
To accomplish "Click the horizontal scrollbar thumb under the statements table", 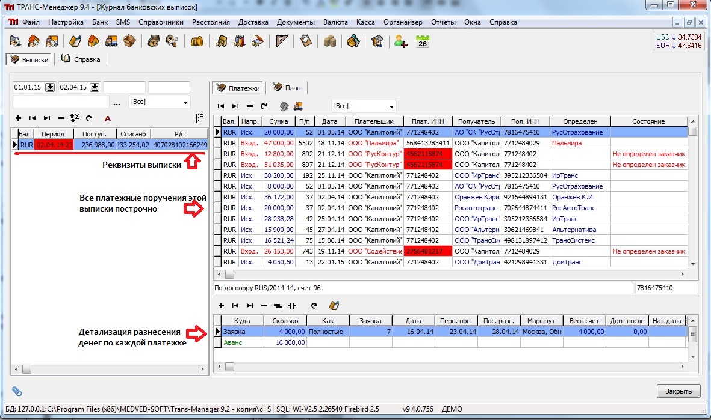I will (26, 370).
